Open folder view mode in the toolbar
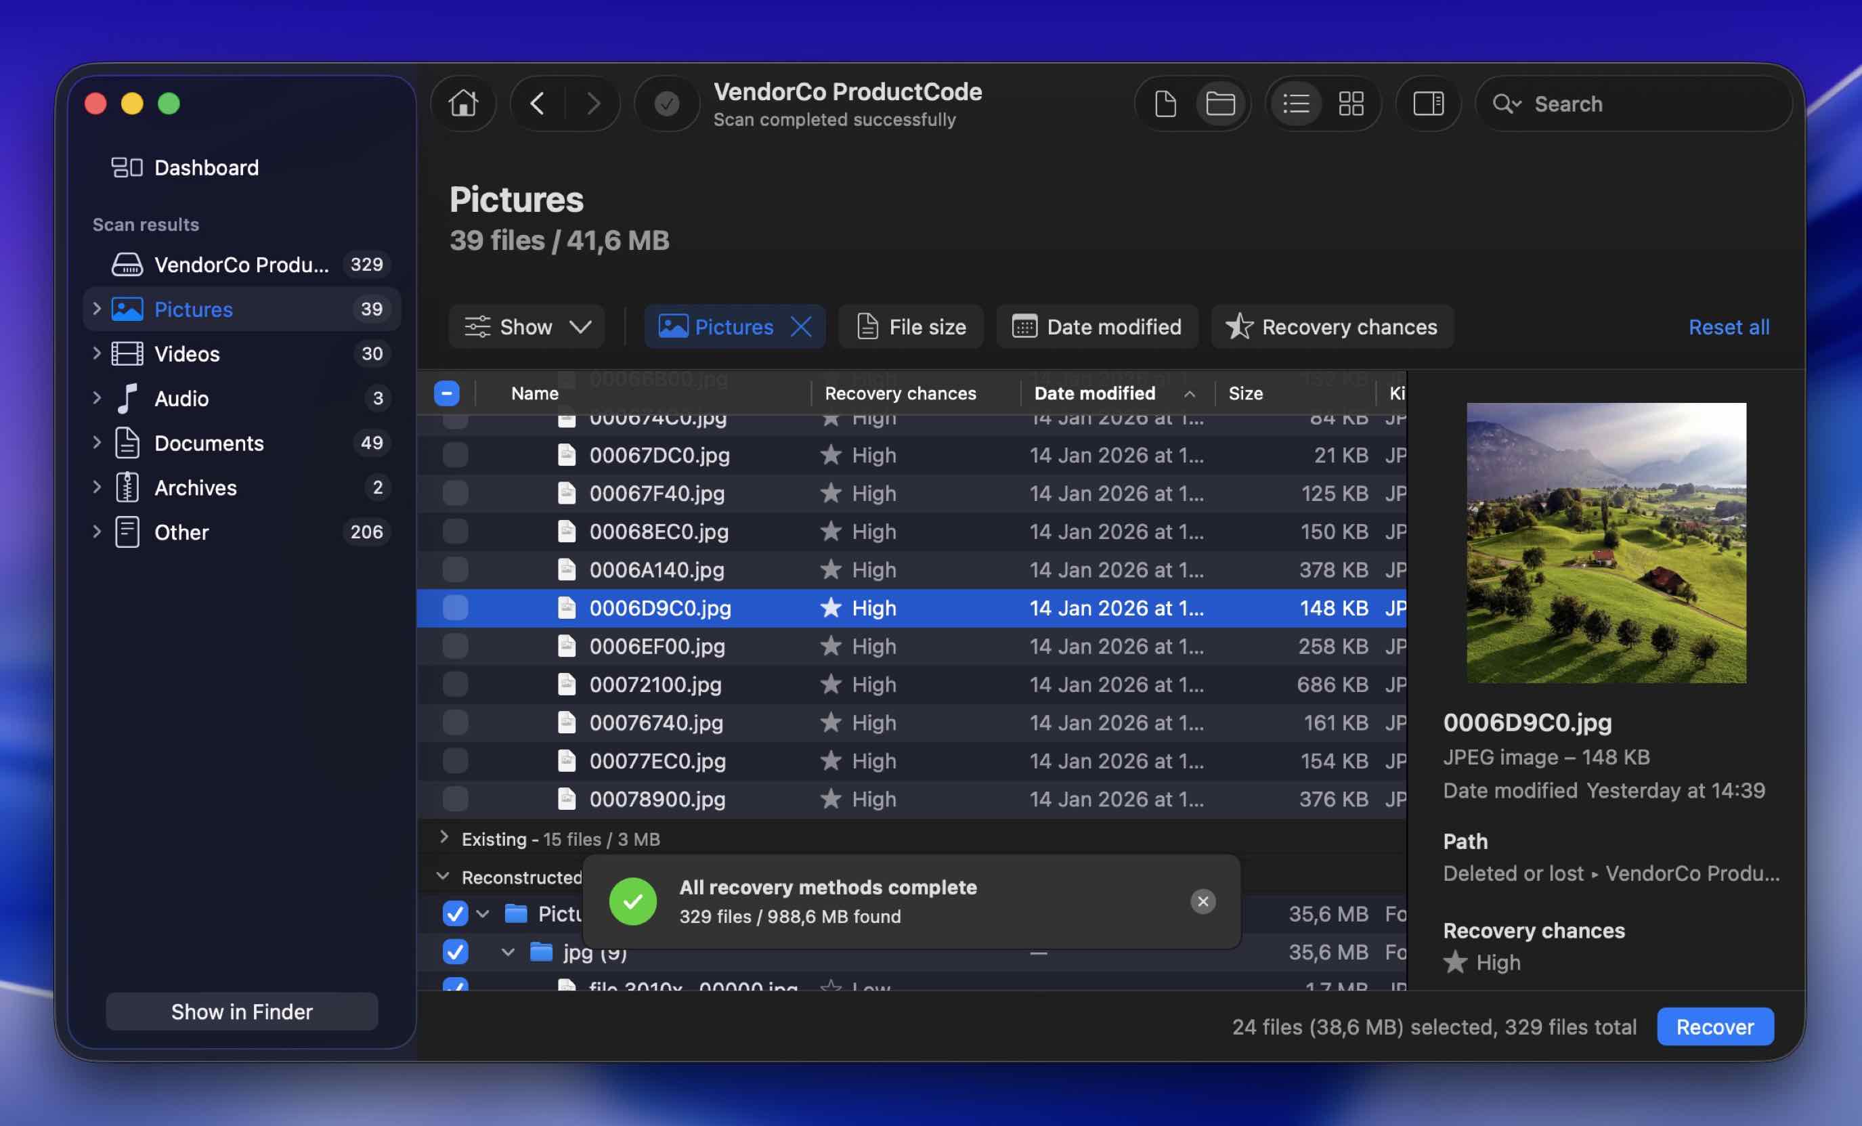 (x=1221, y=104)
